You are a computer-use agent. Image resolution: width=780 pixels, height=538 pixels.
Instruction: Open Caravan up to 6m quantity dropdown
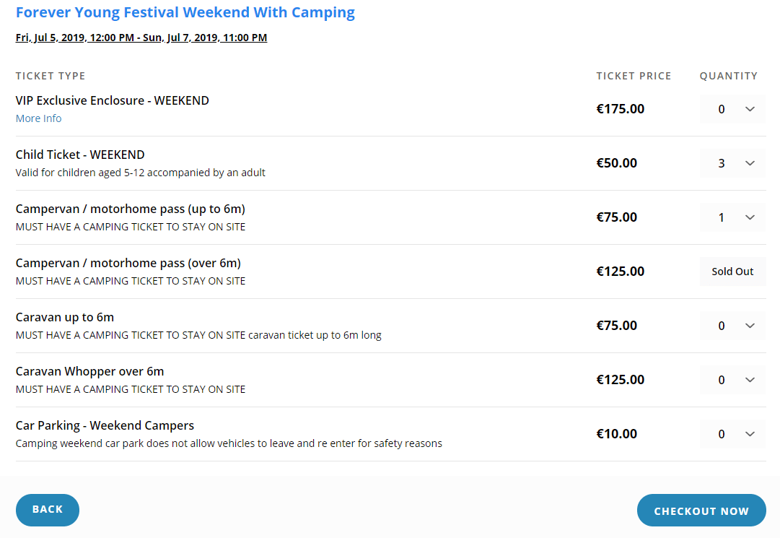732,326
